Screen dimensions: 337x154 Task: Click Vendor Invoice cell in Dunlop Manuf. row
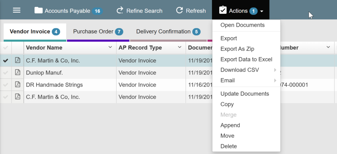point(151,73)
